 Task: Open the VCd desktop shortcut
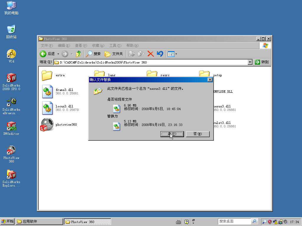point(12,56)
